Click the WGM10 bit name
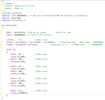Viewport: 105px width, 100px height. click(x=51, y=42)
